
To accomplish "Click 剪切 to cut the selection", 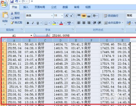I will click(x=15, y=13).
